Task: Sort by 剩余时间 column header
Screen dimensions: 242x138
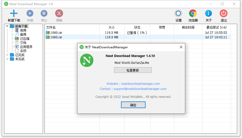Action: pos(188,27)
